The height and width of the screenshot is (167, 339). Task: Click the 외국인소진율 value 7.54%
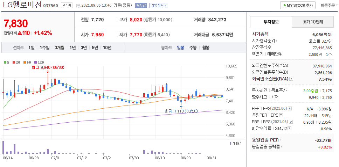coord(325,79)
